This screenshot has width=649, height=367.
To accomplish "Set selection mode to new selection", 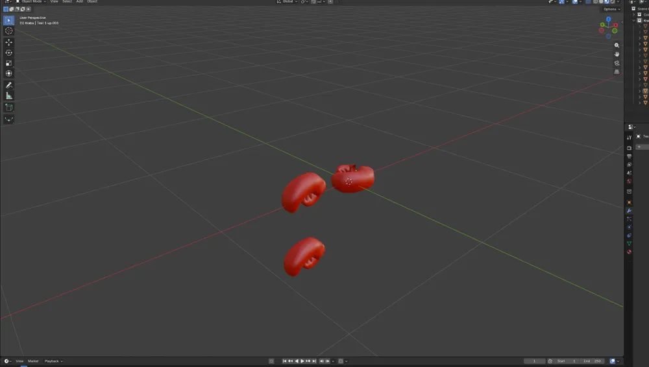I will pyautogui.click(x=6, y=9).
